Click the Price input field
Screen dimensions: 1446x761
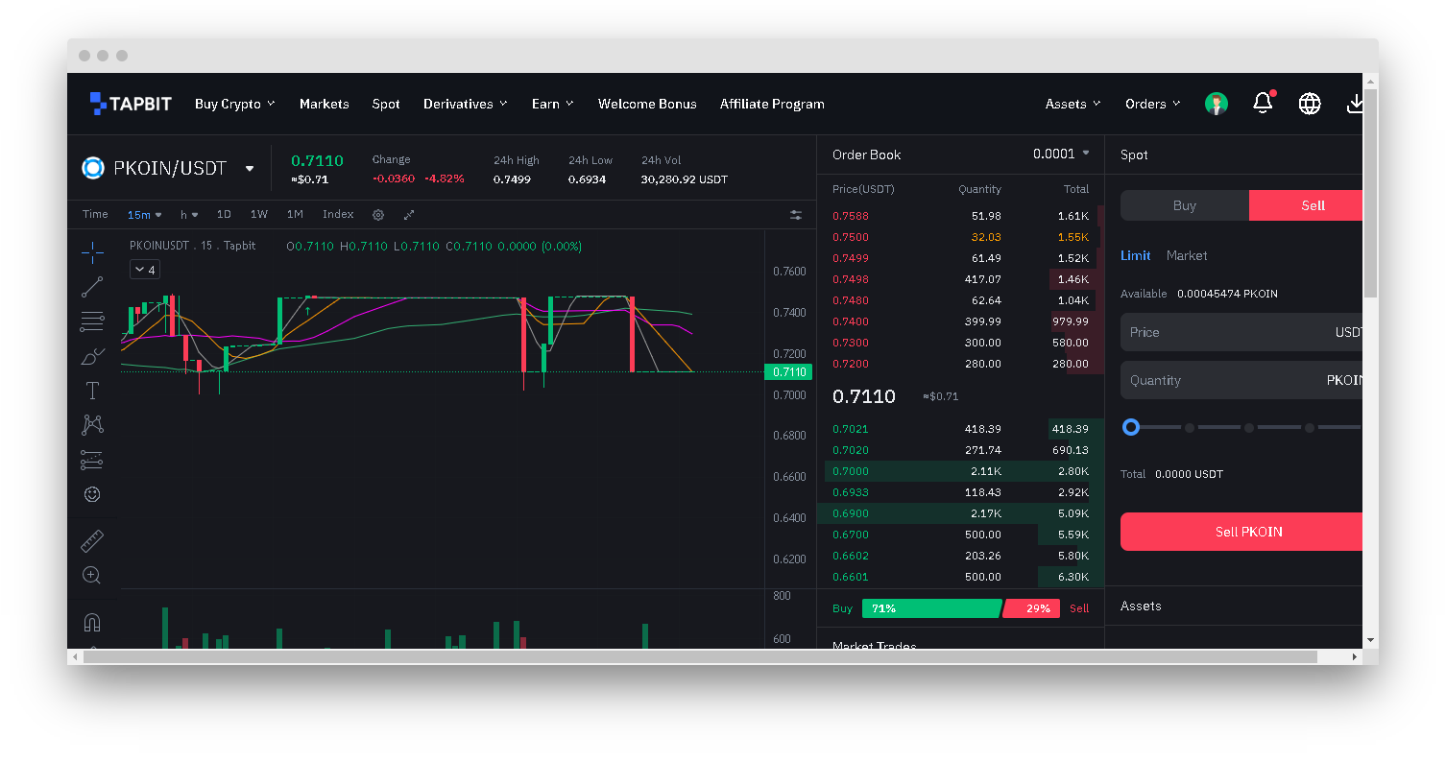coord(1242,332)
